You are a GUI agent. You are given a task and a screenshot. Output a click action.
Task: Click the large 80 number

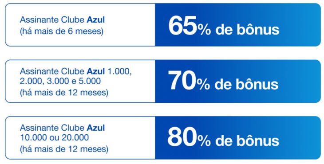click(x=182, y=138)
